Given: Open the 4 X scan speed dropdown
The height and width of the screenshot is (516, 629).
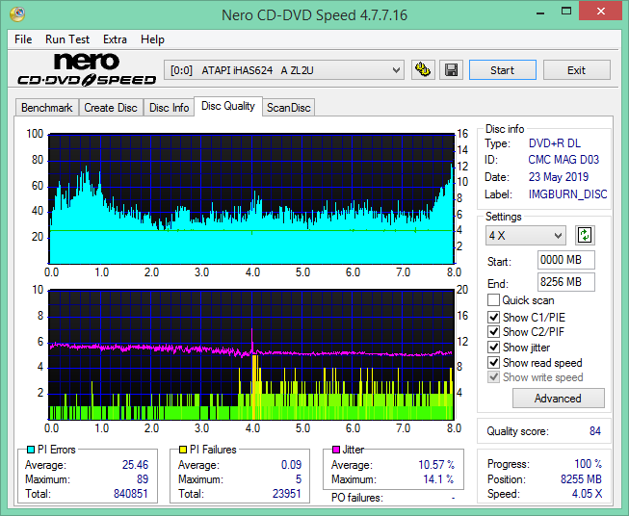Looking at the screenshot, I should pos(526,235).
